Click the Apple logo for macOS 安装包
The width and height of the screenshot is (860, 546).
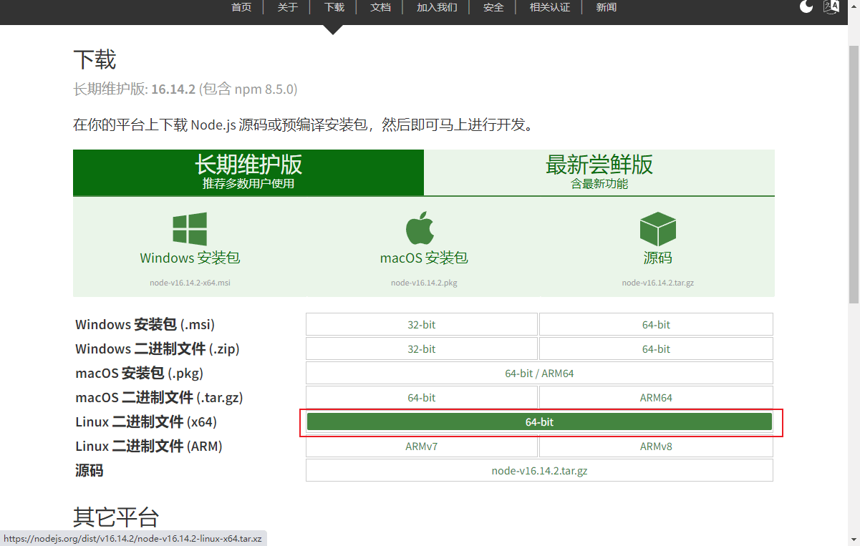click(x=420, y=228)
